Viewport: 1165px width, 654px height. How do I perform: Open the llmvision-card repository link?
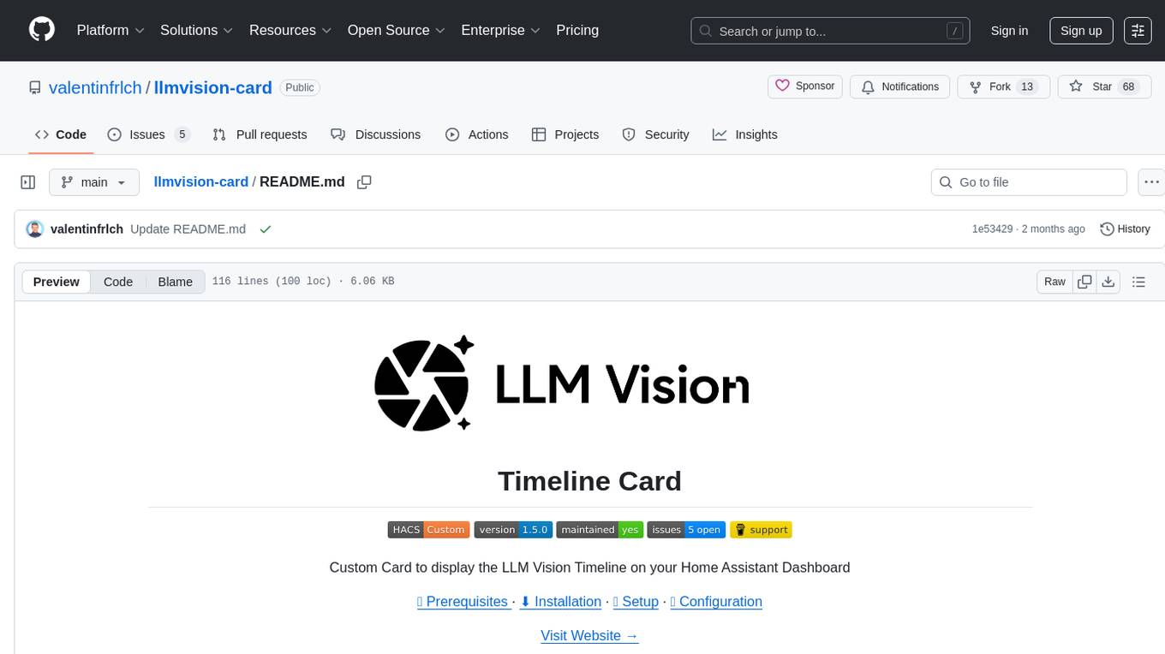213,87
